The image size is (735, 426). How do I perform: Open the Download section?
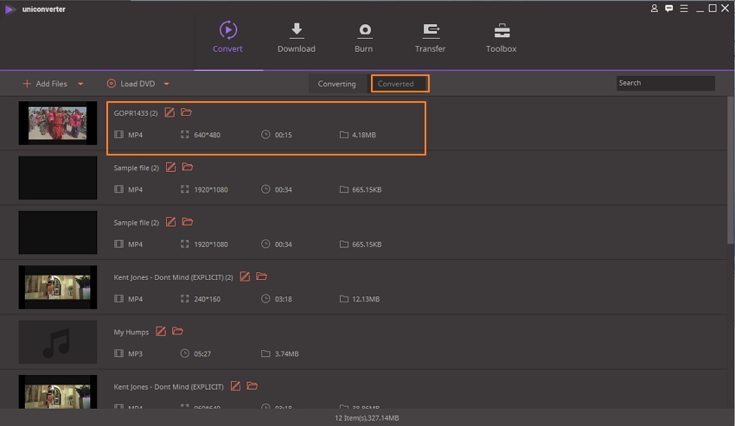pos(297,37)
